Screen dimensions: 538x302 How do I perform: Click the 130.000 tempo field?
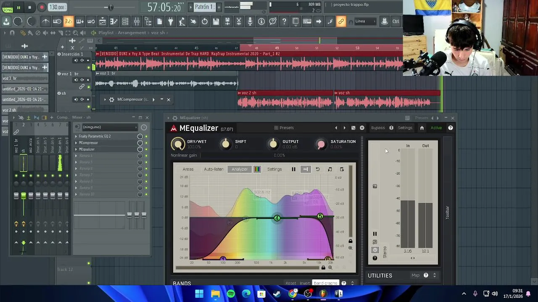point(57,7)
